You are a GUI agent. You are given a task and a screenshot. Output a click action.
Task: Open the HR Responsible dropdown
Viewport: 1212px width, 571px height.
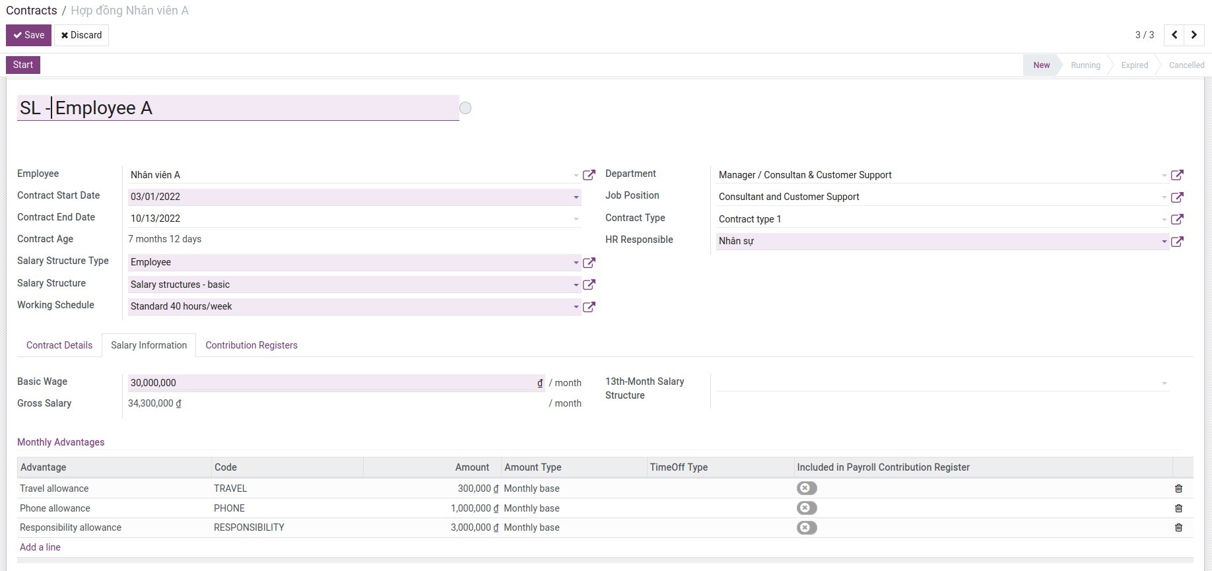[x=1164, y=242]
